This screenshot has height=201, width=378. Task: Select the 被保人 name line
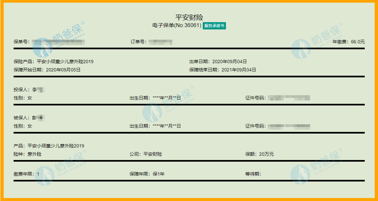[x=29, y=118]
